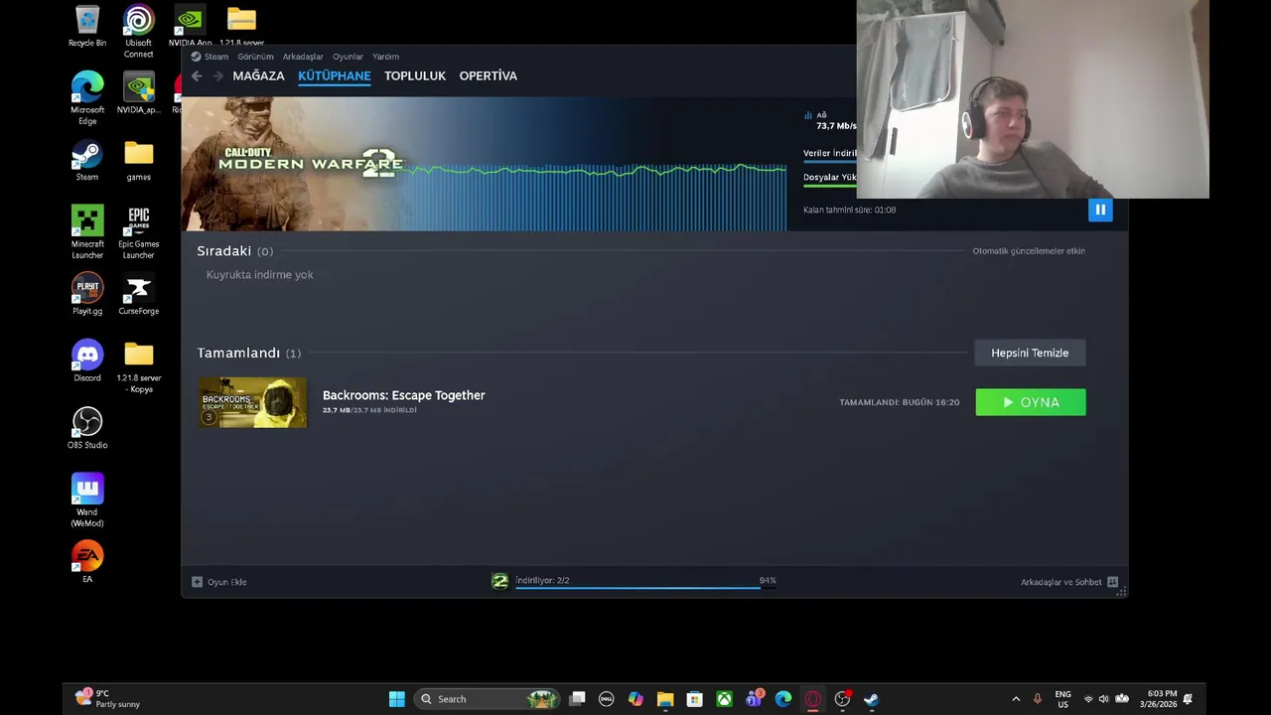Viewport: 1271px width, 715px height.
Task: Open the volume control in system tray
Action: pyautogui.click(x=1103, y=699)
